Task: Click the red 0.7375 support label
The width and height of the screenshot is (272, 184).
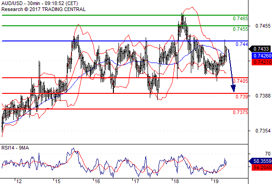Action: point(240,112)
